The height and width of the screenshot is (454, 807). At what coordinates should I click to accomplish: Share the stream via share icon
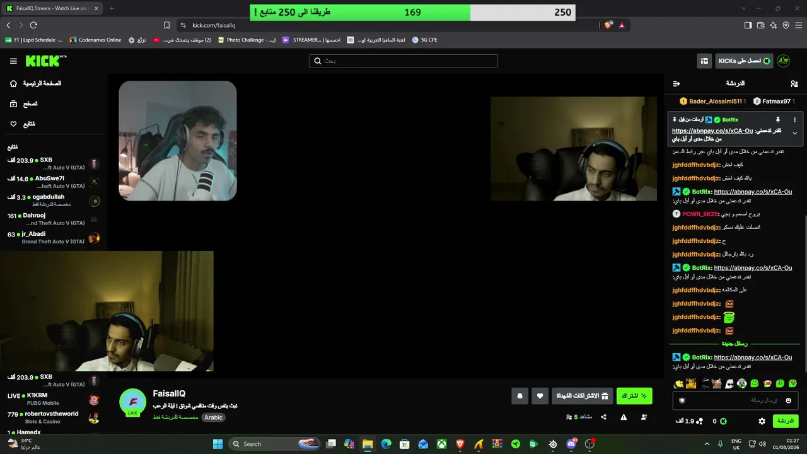(603, 417)
